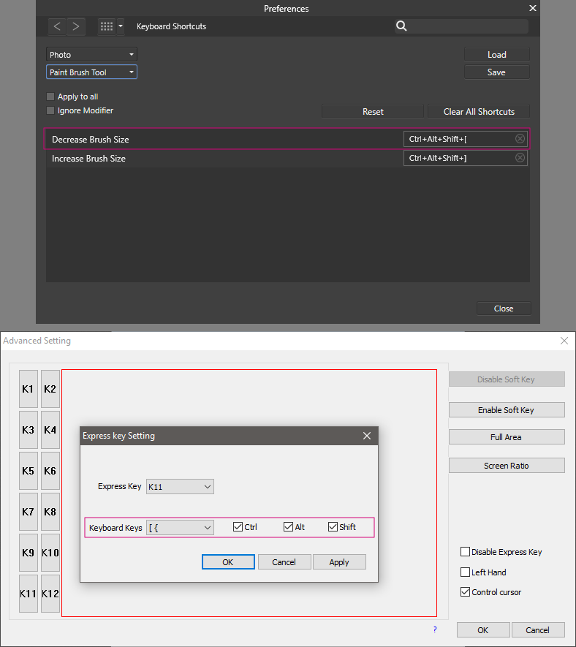Select the K4 express key

click(50, 430)
